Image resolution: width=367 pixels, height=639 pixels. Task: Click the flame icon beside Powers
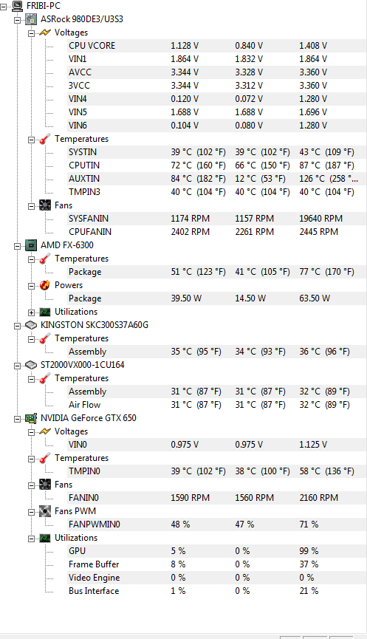(x=45, y=285)
